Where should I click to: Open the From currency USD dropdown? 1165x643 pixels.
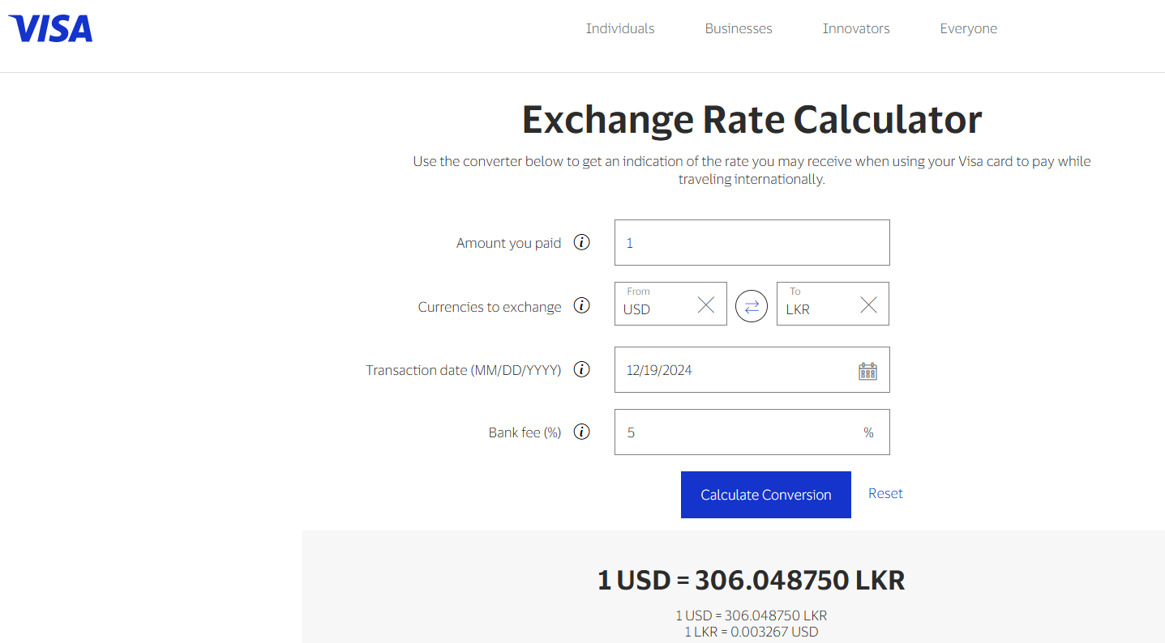coord(655,304)
